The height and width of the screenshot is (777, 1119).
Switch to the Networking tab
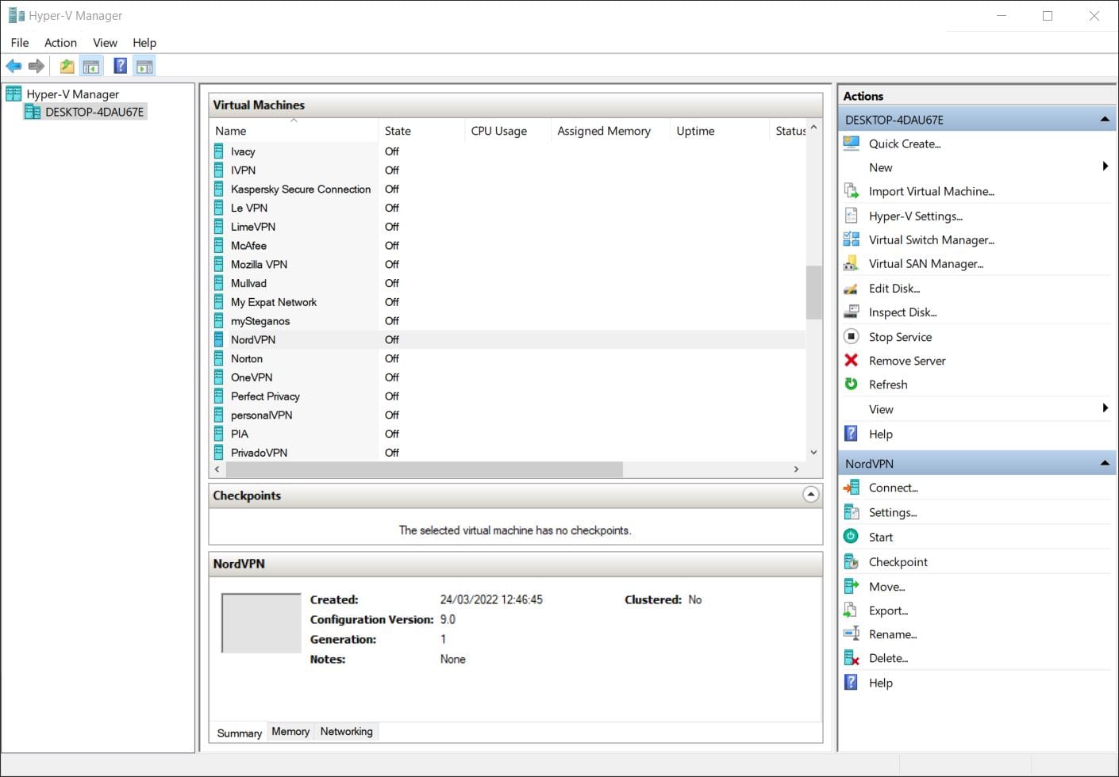point(346,732)
